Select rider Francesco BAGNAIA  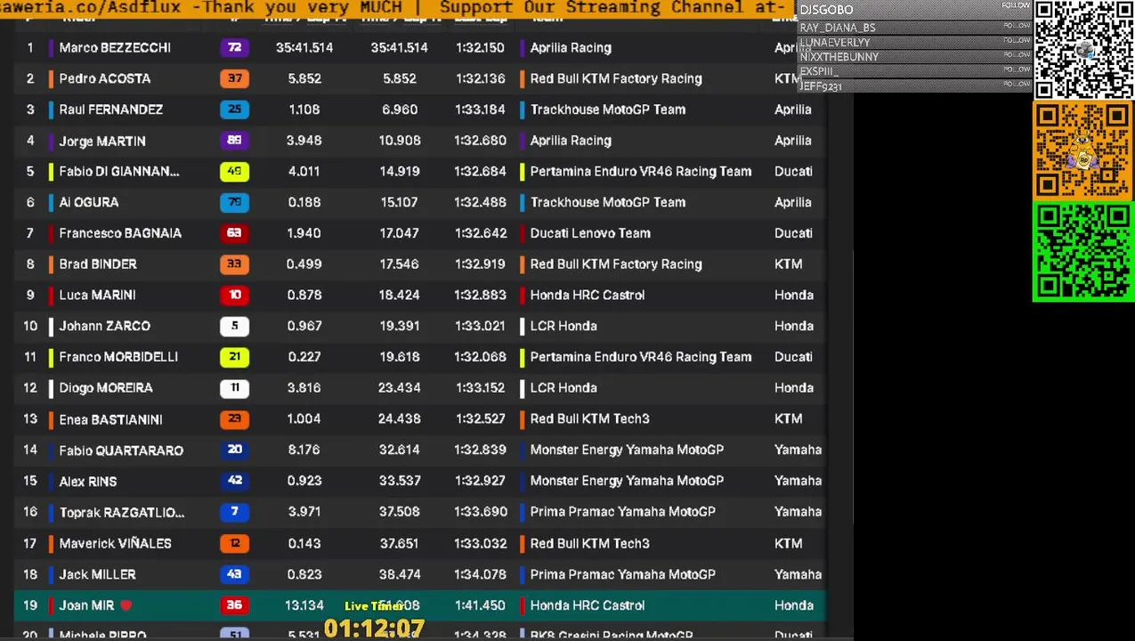click(120, 233)
